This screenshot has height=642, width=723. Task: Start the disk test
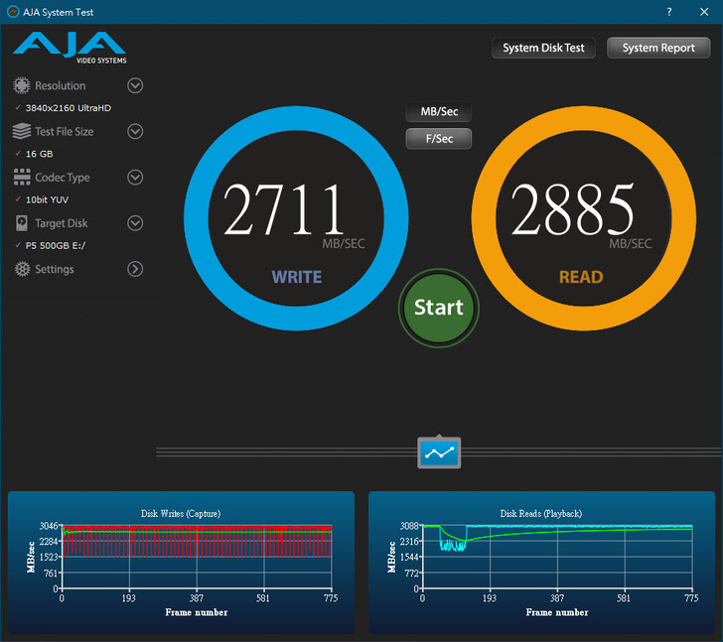coord(439,308)
